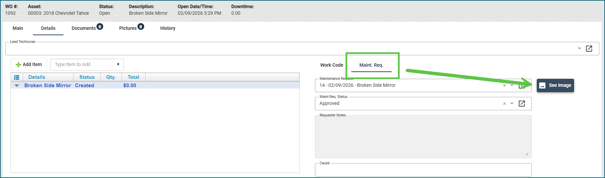This screenshot has width=605, height=178.
Task: Click the list view icon in grid header
Action: pyautogui.click(x=16, y=77)
